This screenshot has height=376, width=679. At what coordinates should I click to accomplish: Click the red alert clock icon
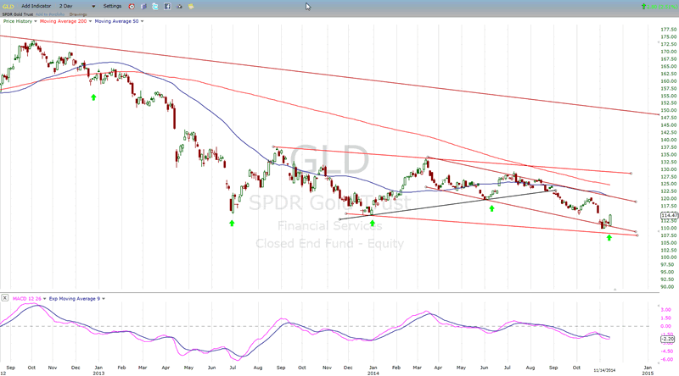(132, 7)
